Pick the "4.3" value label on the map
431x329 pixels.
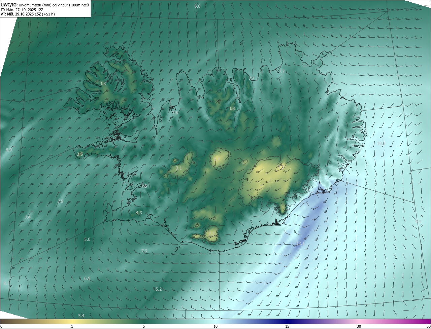139,213
